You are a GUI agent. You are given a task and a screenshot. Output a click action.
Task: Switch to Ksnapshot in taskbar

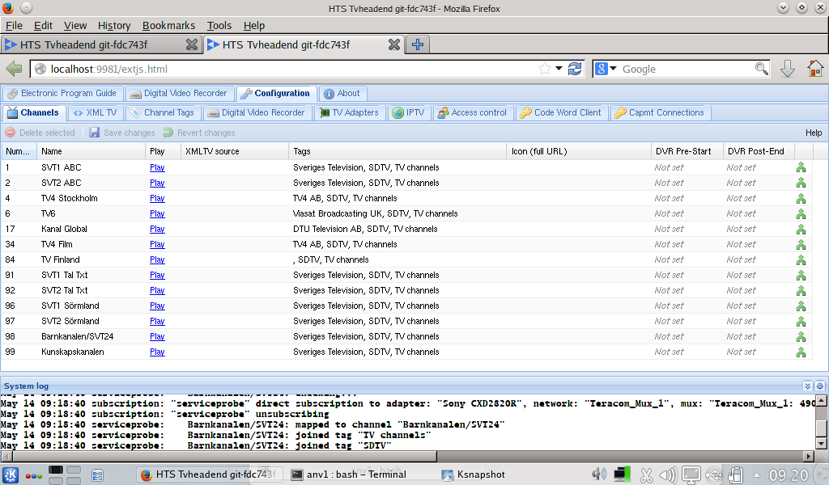[x=474, y=474]
